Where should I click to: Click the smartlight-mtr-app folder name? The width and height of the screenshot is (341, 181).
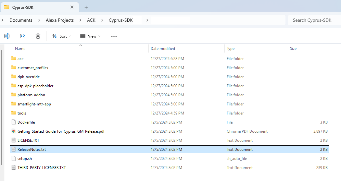[34, 104]
